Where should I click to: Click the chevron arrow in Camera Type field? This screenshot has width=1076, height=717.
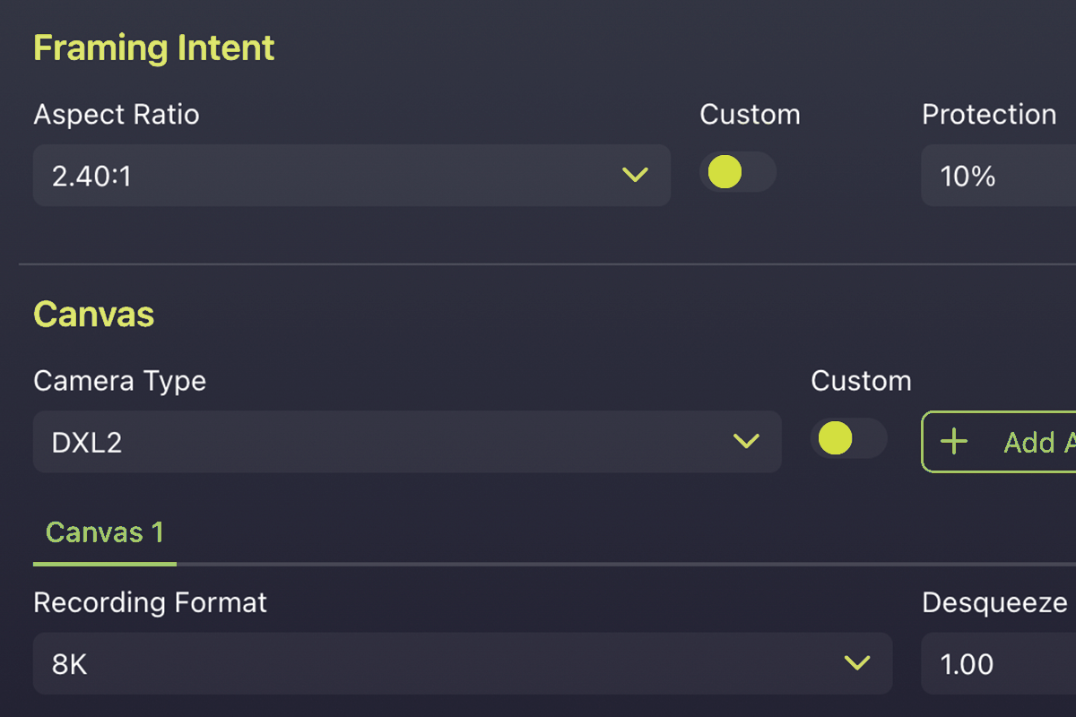click(x=746, y=441)
